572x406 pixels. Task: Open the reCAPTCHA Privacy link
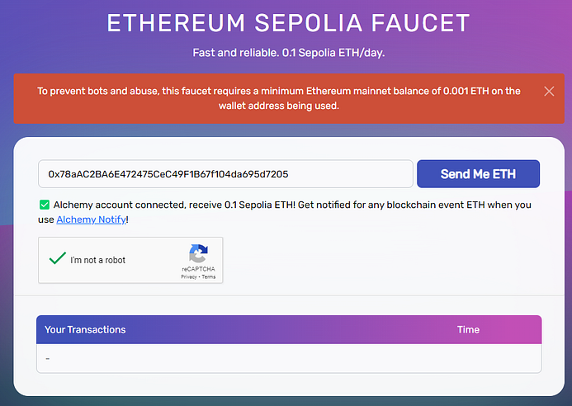pos(188,277)
